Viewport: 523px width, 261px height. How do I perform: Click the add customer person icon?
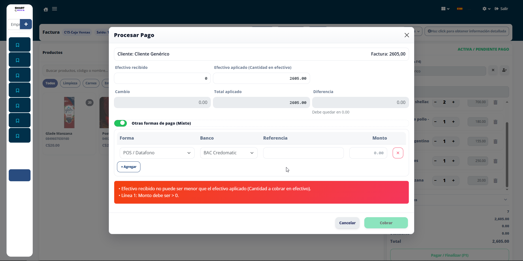[x=504, y=70]
